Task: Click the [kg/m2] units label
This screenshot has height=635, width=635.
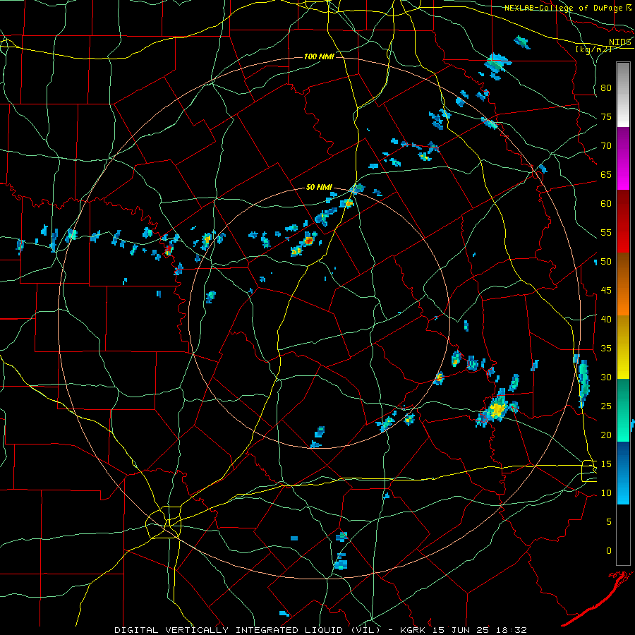Action: (593, 49)
